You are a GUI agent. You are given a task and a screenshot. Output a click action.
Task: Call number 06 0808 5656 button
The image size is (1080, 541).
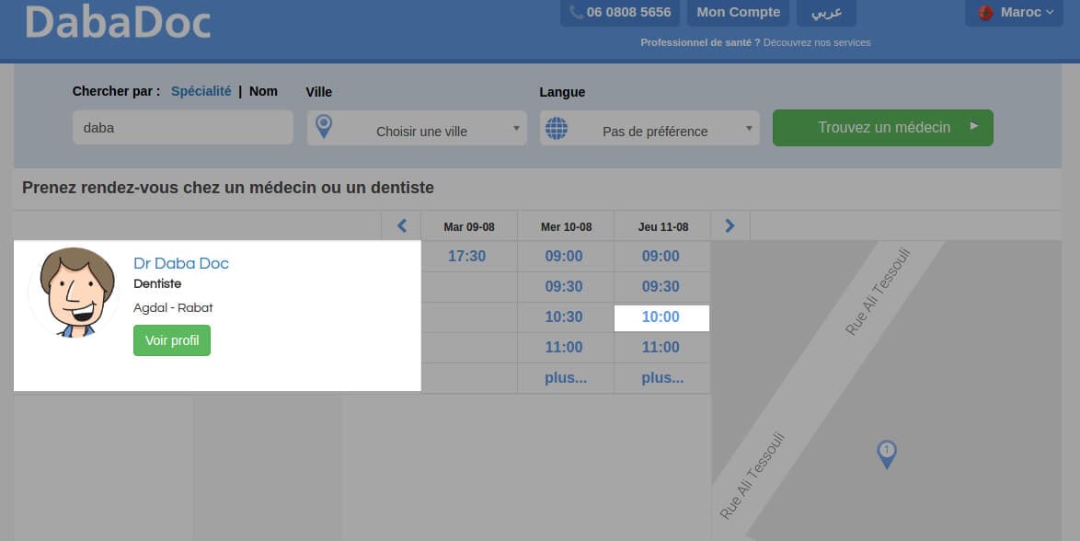click(620, 12)
